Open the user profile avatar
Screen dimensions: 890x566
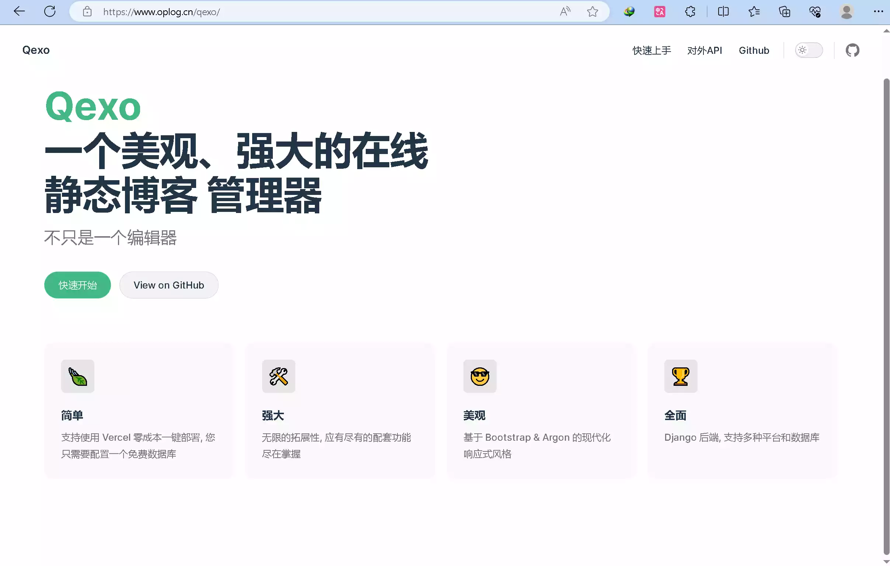846,11
